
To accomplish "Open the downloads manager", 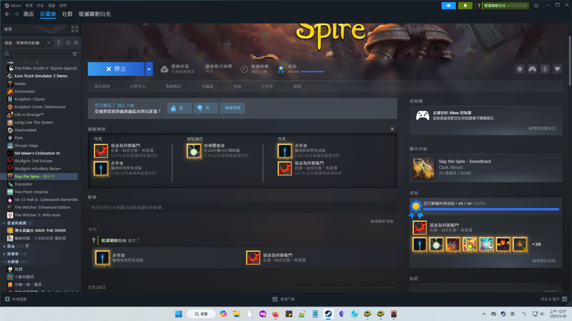I will click(284, 299).
